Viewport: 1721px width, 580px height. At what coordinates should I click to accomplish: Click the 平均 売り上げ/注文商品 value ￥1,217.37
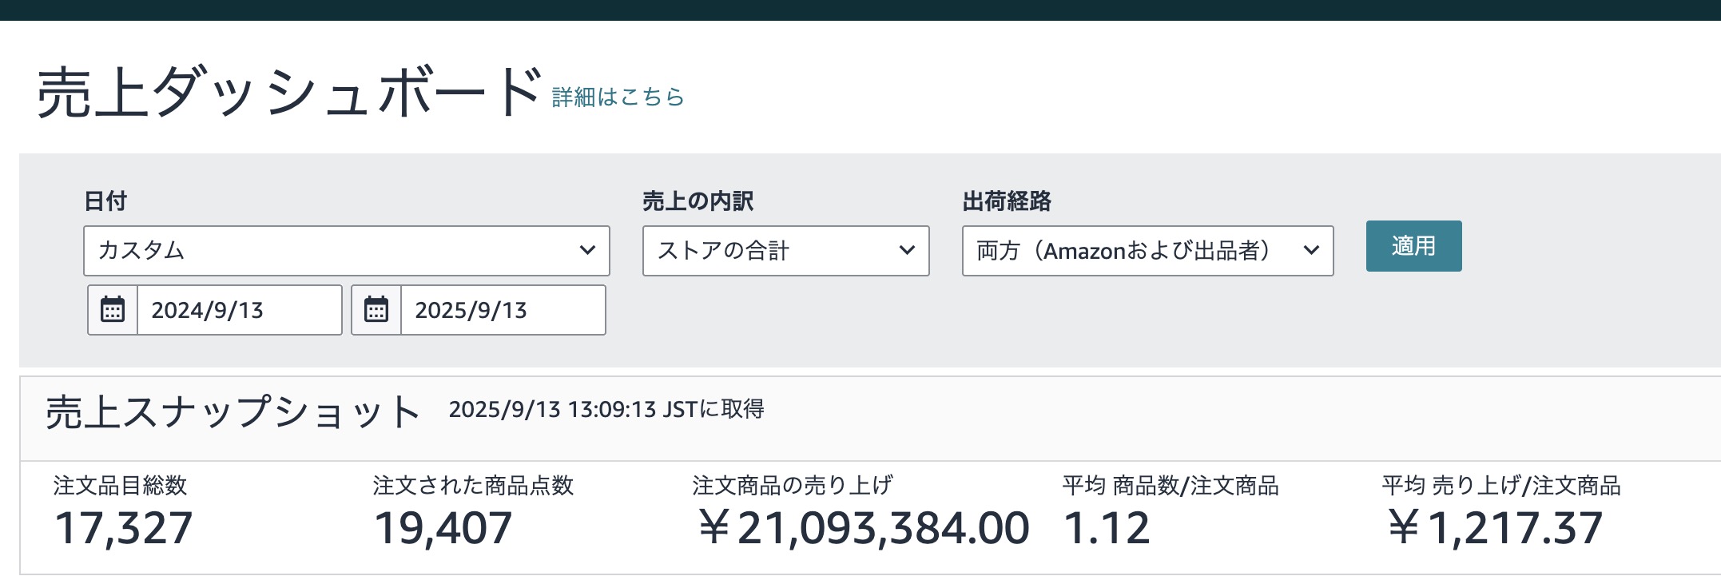(x=1494, y=528)
